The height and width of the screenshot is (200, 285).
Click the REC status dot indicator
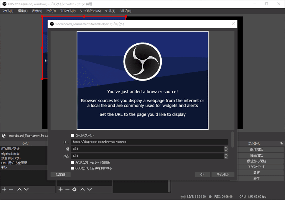[x=210, y=196]
